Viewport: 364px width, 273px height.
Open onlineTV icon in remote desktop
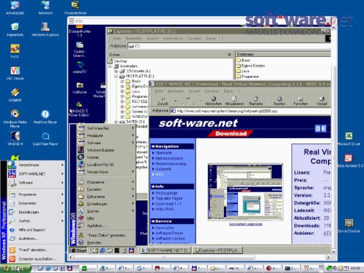pyautogui.click(x=80, y=67)
